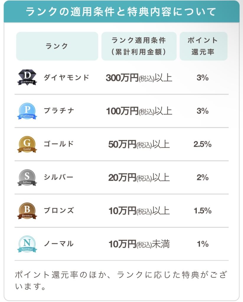The image size is (243, 302).
Task: Select the ランク column header
Action: (57, 46)
